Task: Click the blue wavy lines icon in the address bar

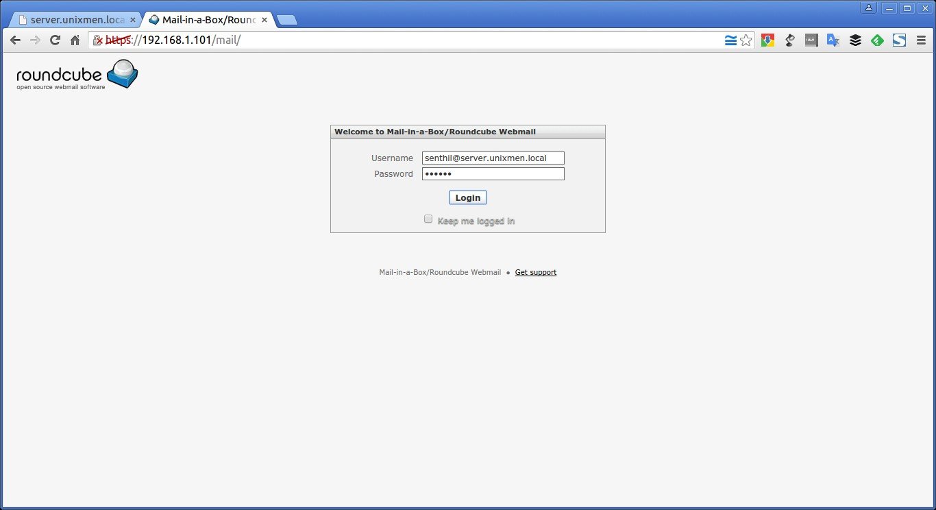Action: tap(730, 40)
